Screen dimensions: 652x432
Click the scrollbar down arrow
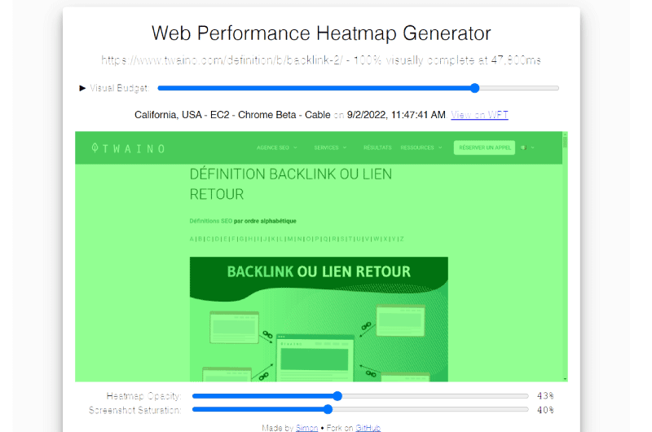click(565, 379)
